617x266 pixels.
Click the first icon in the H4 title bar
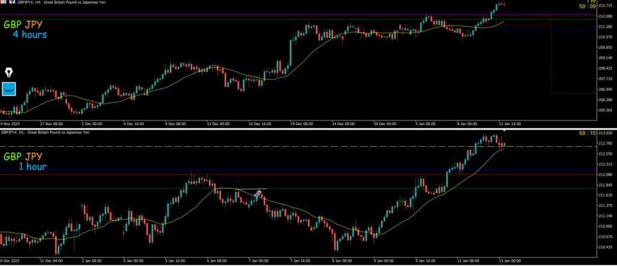tap(4, 3)
